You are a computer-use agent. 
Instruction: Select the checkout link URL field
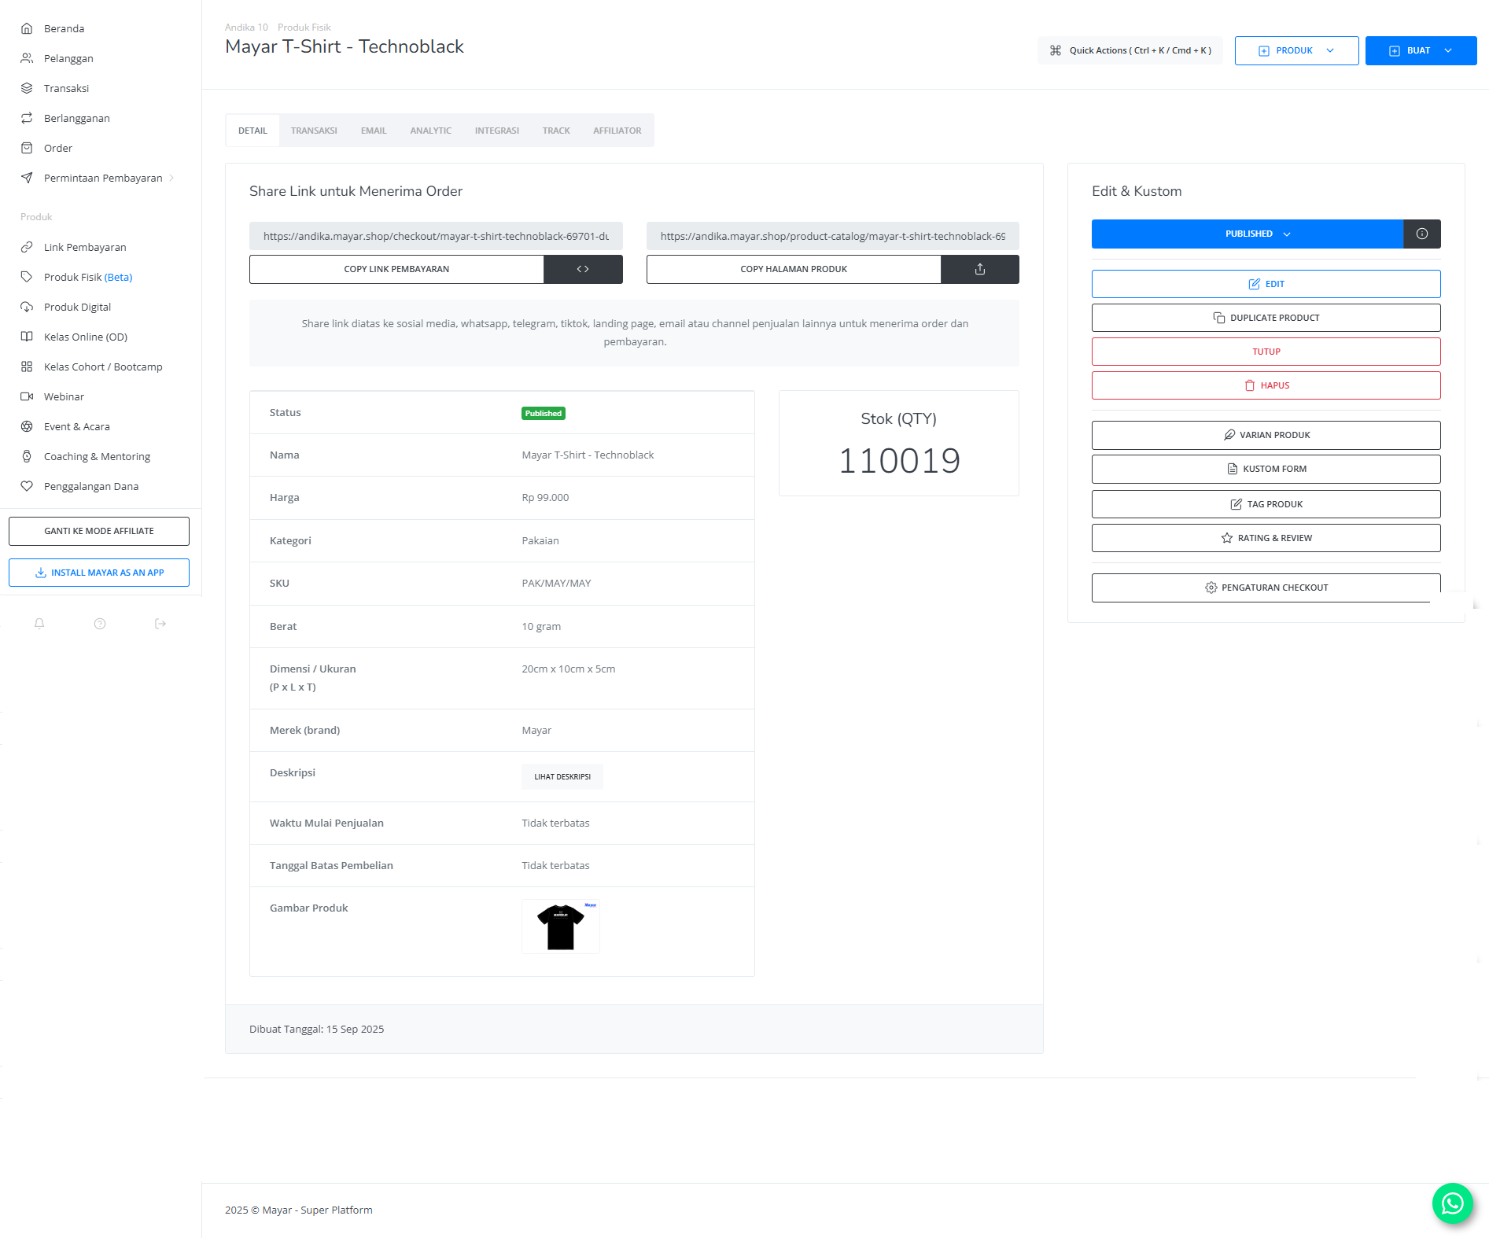click(x=436, y=236)
